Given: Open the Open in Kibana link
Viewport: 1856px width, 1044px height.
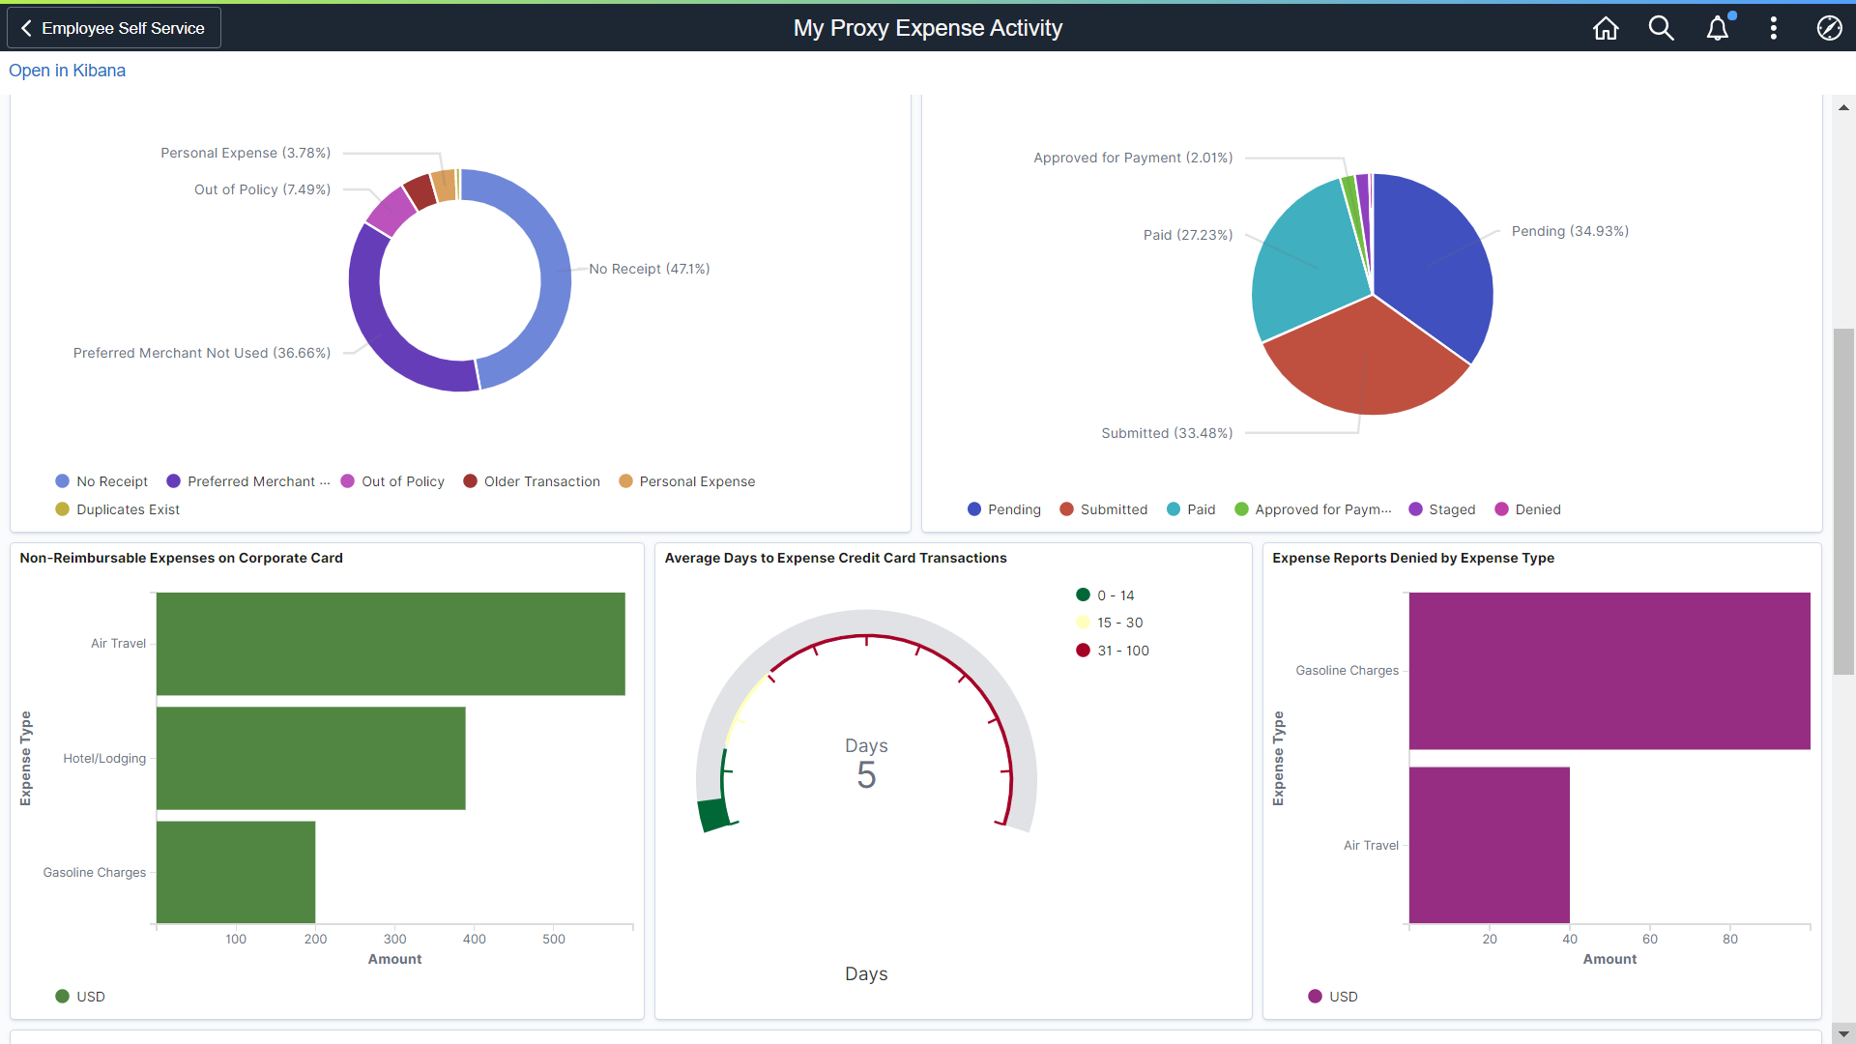Looking at the screenshot, I should click(67, 71).
